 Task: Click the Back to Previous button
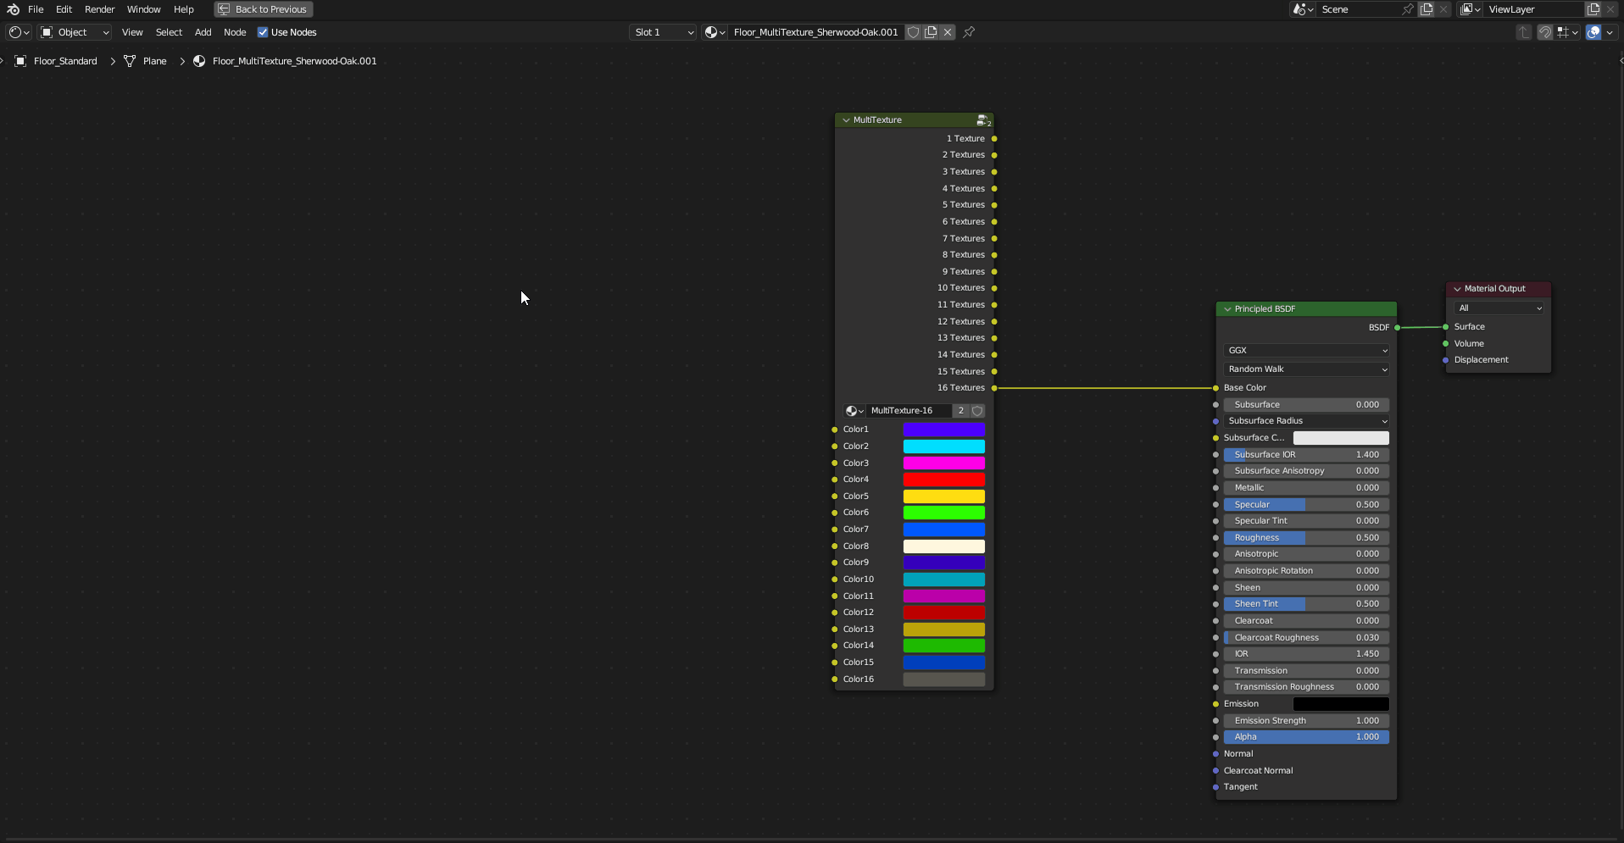click(x=263, y=9)
